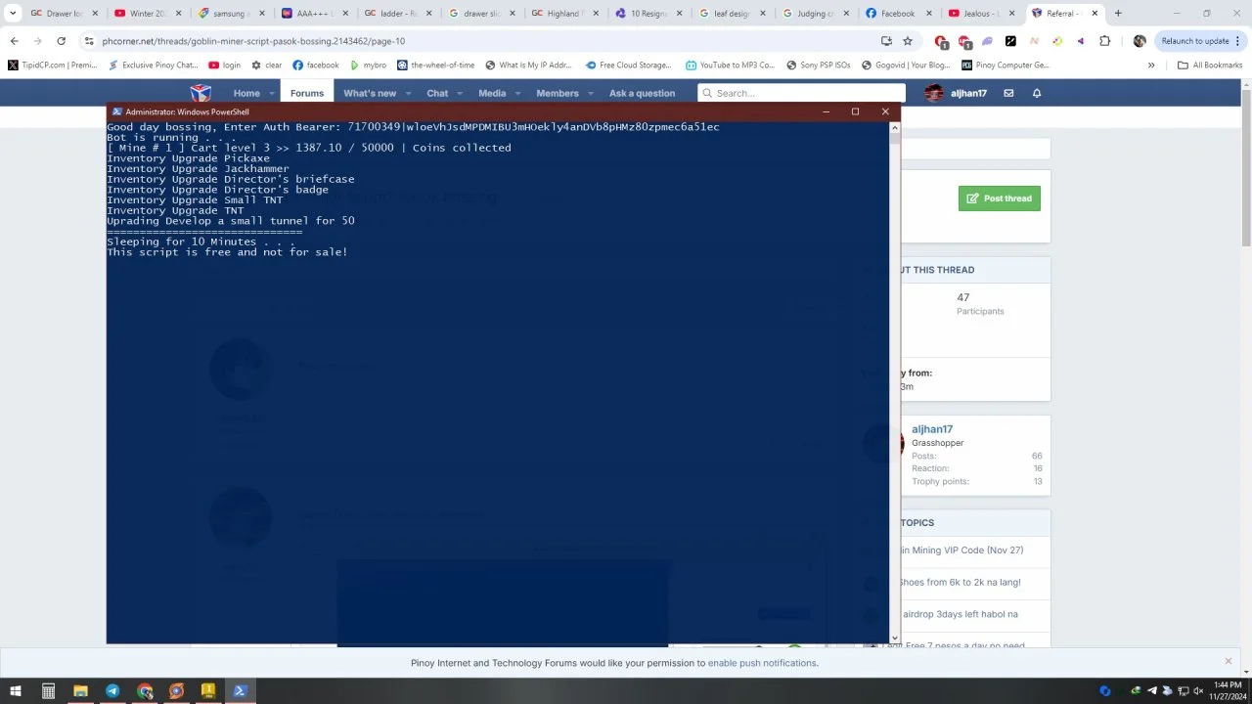The width and height of the screenshot is (1252, 704).
Task: Open the What Is My IP Address bookmark
Action: pos(528,66)
